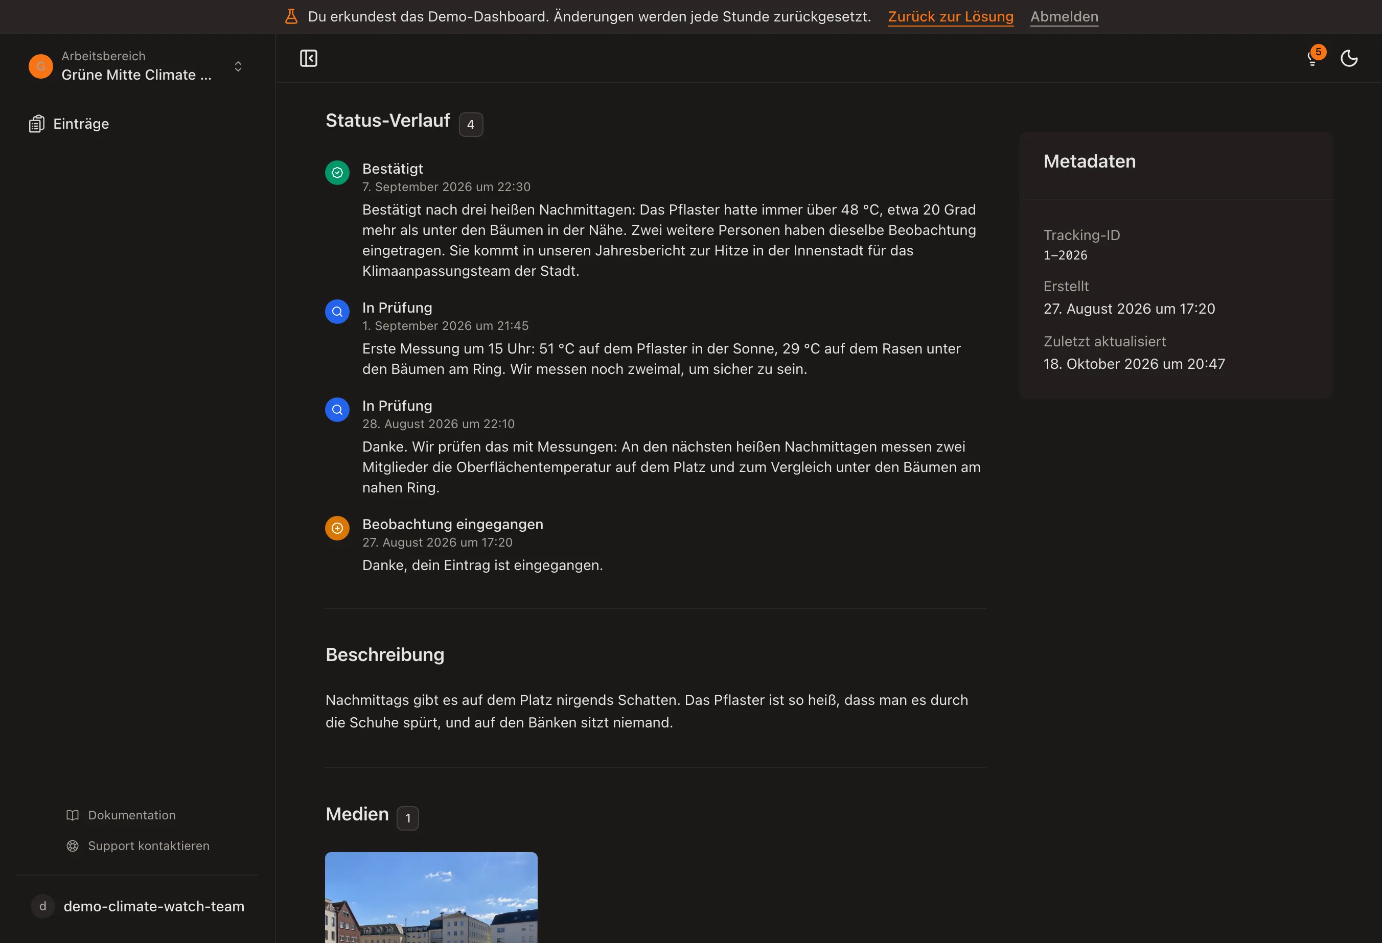The image size is (1382, 943).
Task: Click the Einträge clipboard icon
Action: [37, 124]
